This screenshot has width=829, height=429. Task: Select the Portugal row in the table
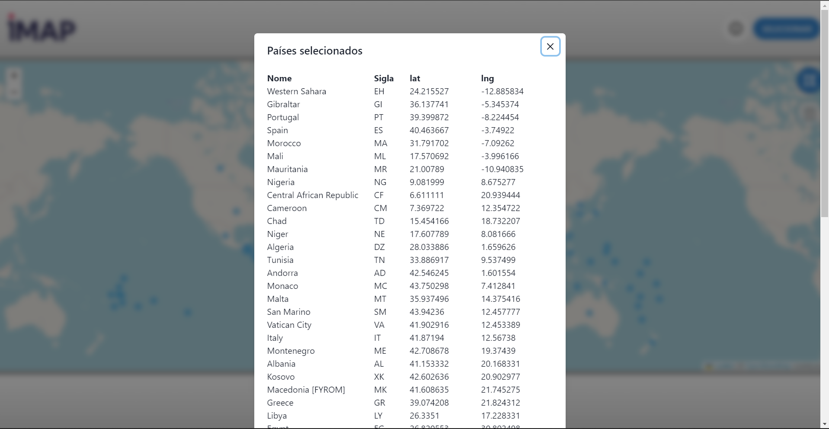click(x=283, y=117)
